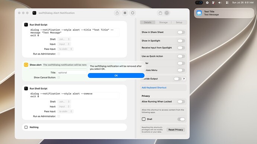Toggle the shortcut details info icon
This screenshot has width=257, height=144.
[x=167, y=13]
